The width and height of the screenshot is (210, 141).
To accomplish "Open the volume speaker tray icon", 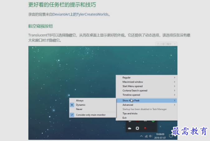I will click(x=150, y=136).
